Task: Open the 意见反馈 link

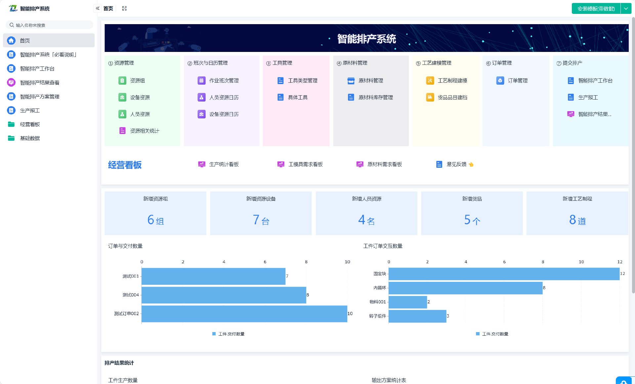Action: [456, 164]
